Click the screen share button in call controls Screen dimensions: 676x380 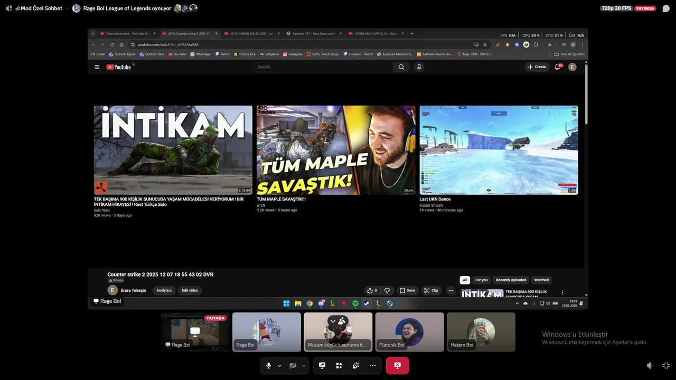point(322,365)
